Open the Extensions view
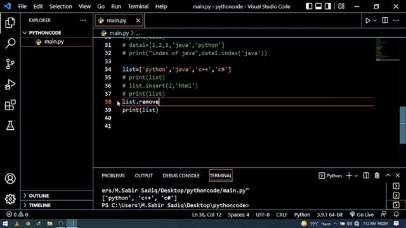Screen dimensions: 406x228 10,105
